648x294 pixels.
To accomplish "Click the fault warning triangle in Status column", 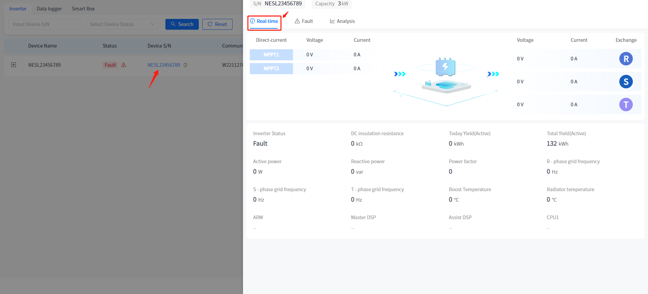I will point(124,65).
